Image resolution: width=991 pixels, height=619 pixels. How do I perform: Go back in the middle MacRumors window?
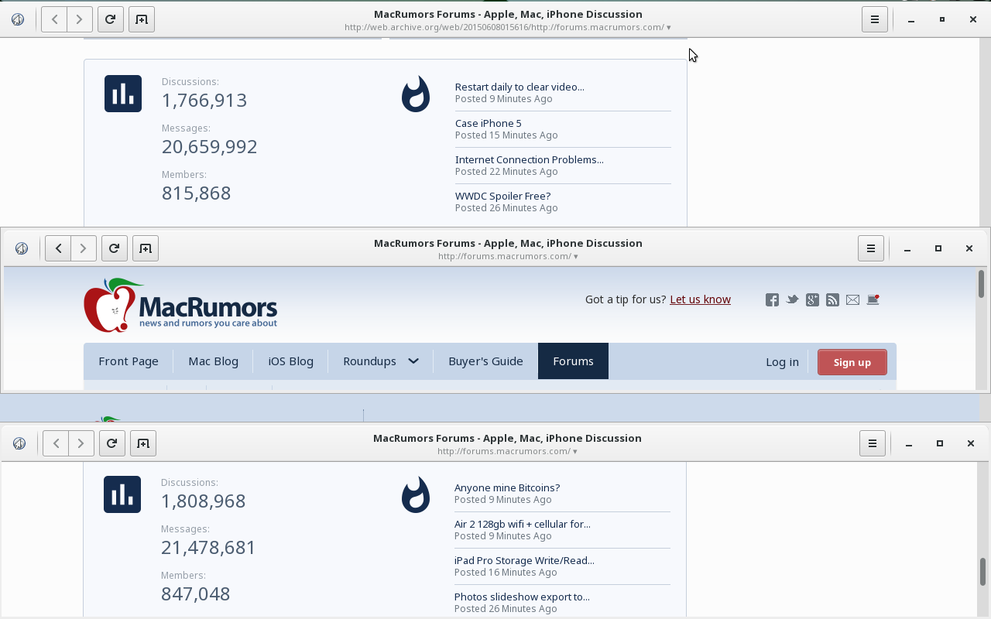(x=58, y=248)
